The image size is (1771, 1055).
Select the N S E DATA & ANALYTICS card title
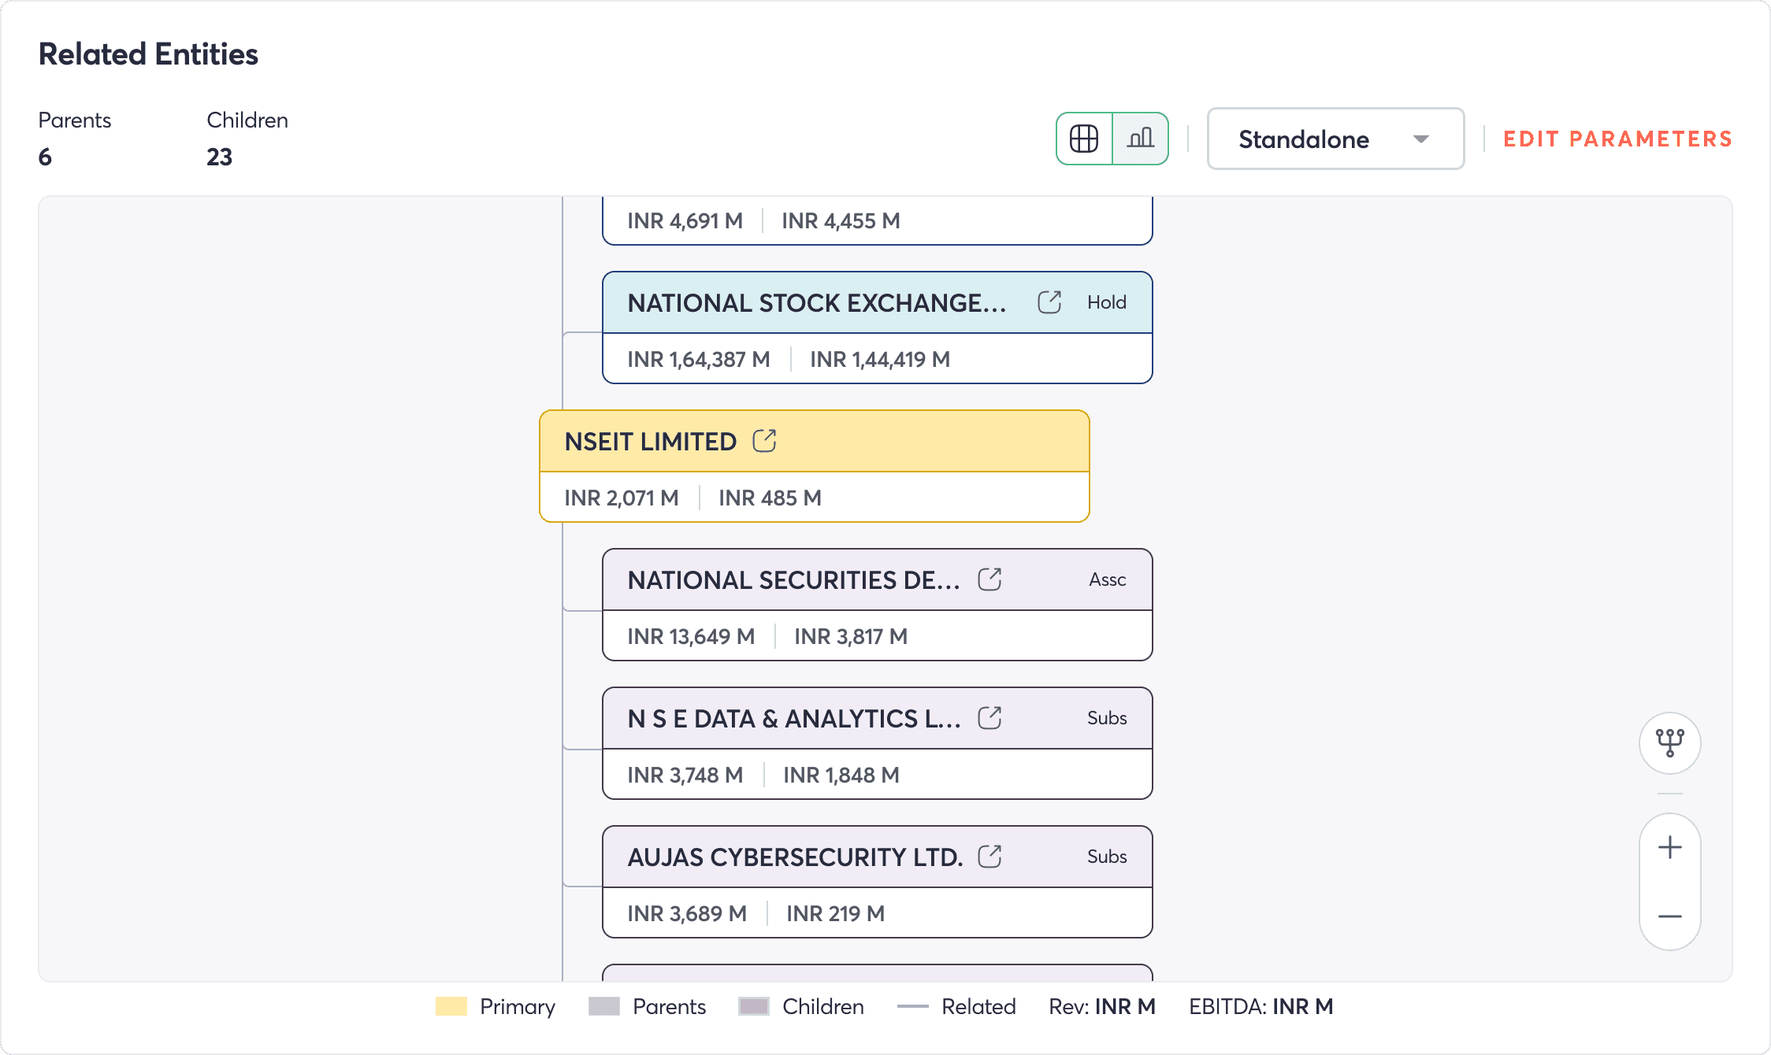pos(794,719)
